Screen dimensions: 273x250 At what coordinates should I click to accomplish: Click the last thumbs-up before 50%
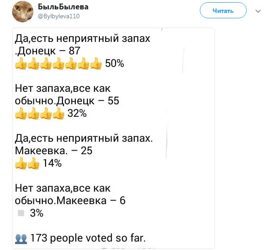coord(96,63)
